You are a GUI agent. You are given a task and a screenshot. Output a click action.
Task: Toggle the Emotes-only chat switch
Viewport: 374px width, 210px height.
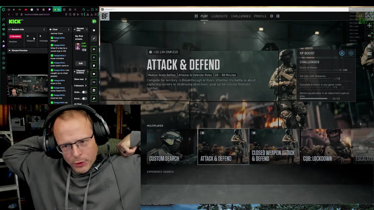tap(84, 99)
